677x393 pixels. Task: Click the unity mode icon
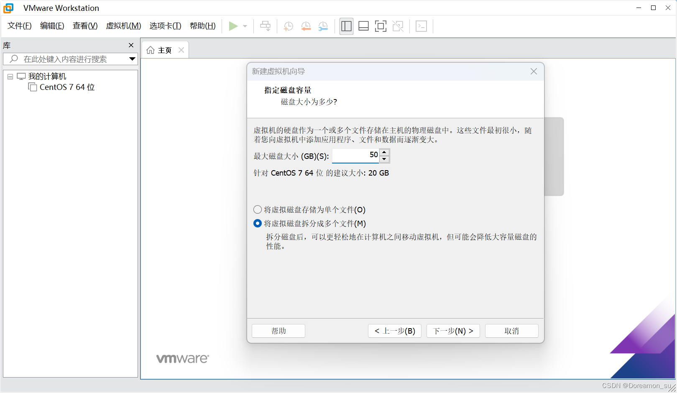pos(398,26)
